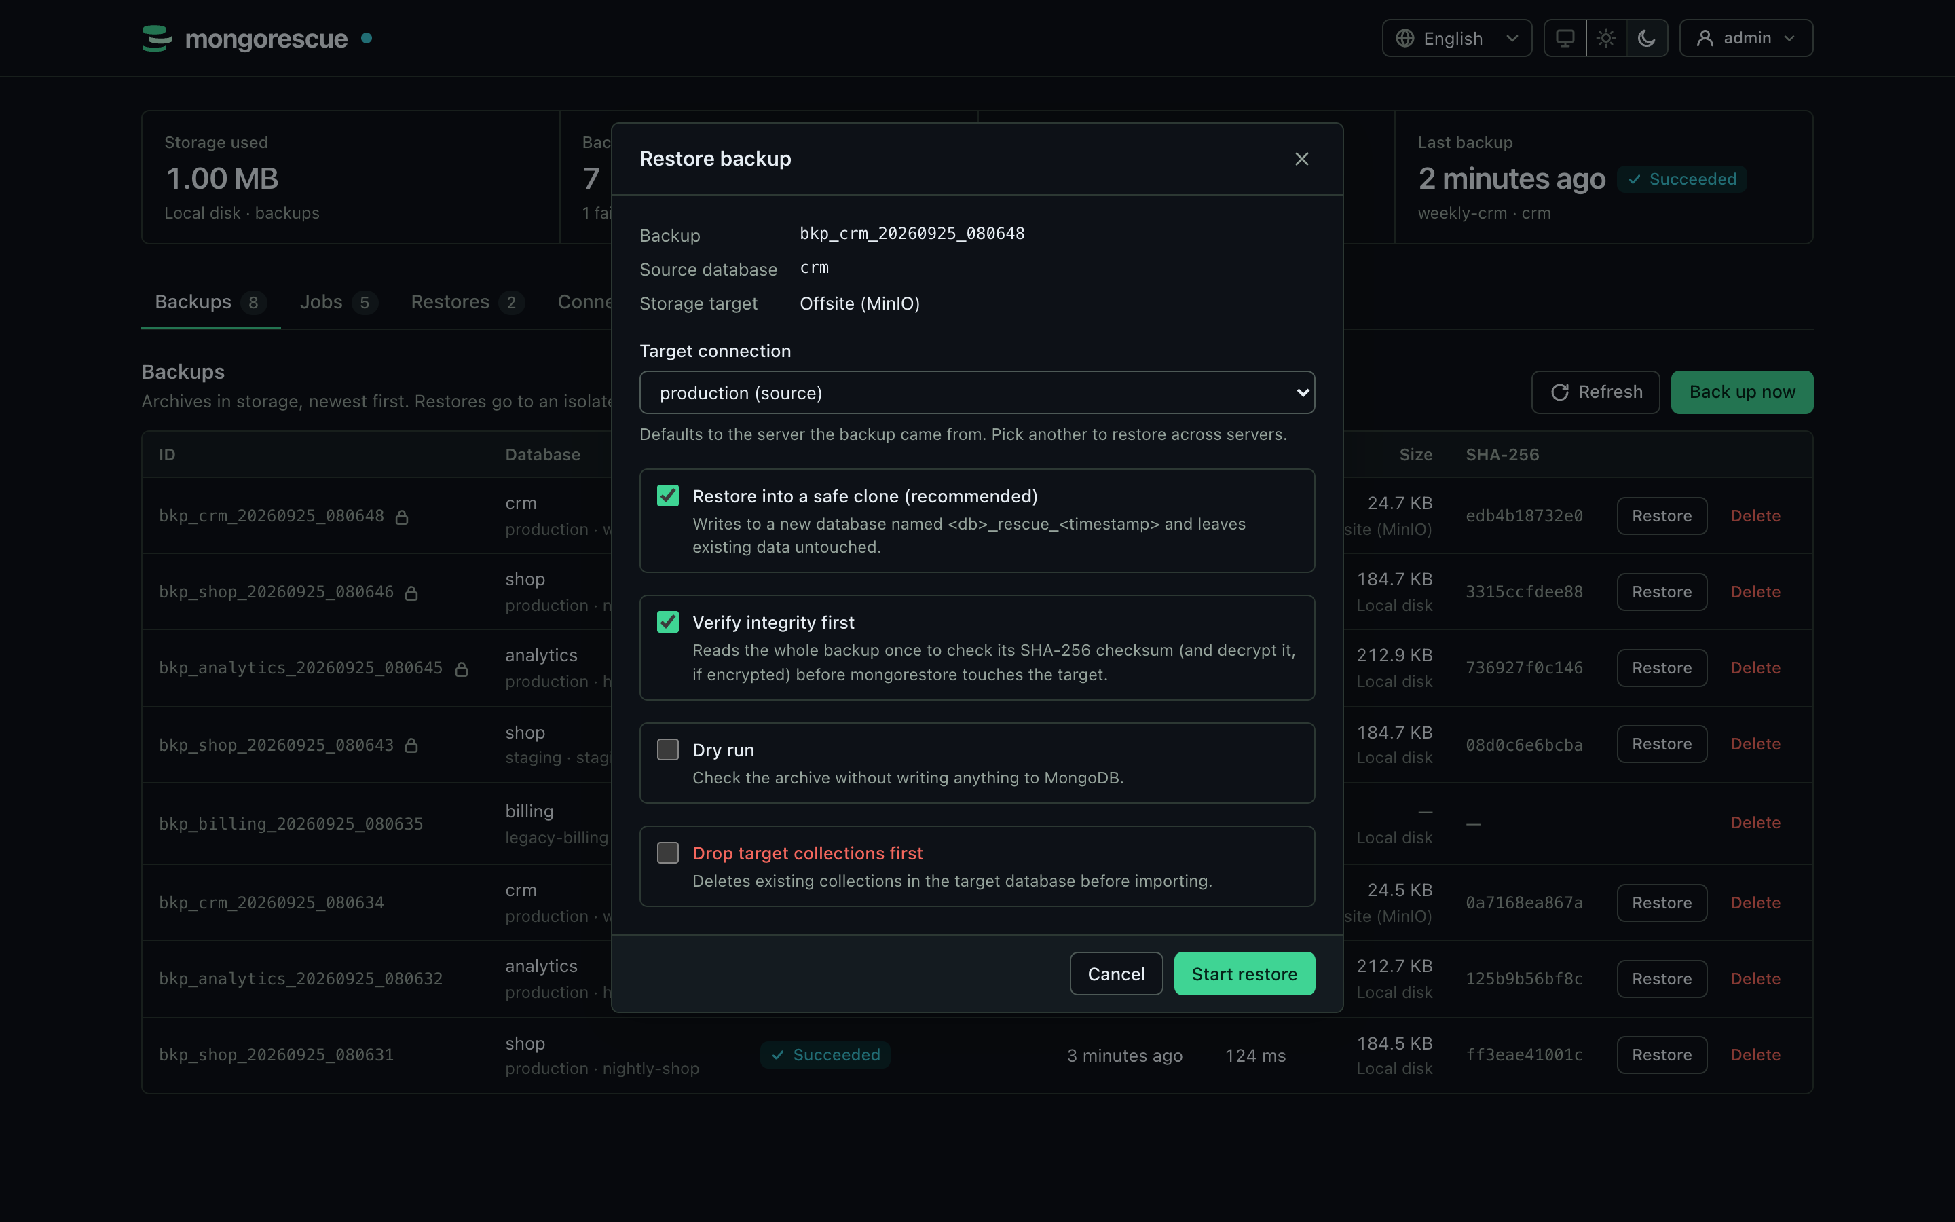This screenshot has width=1955, height=1222.
Task: Delete backup with hash 125b9b56bf8c
Action: click(x=1755, y=979)
